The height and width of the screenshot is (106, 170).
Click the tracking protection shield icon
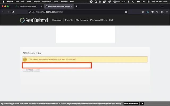click(x=30, y=12)
